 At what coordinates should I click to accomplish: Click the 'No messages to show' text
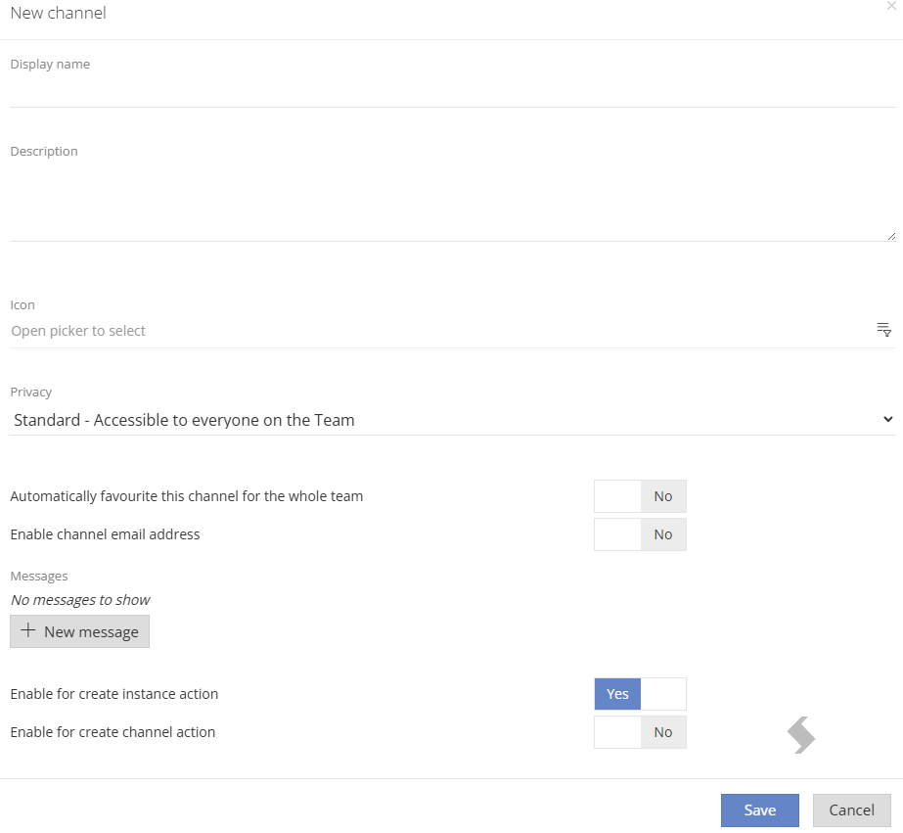tap(80, 600)
